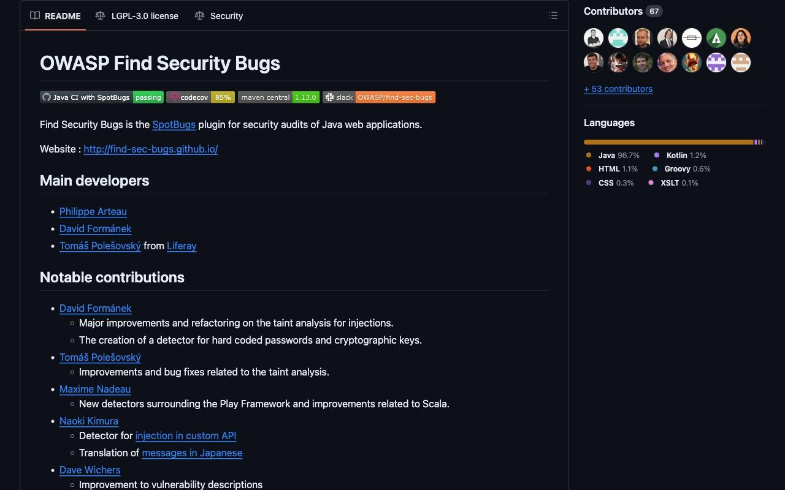Open Naoki Kimura's profile link
Image resolution: width=785 pixels, height=490 pixels.
(x=89, y=421)
